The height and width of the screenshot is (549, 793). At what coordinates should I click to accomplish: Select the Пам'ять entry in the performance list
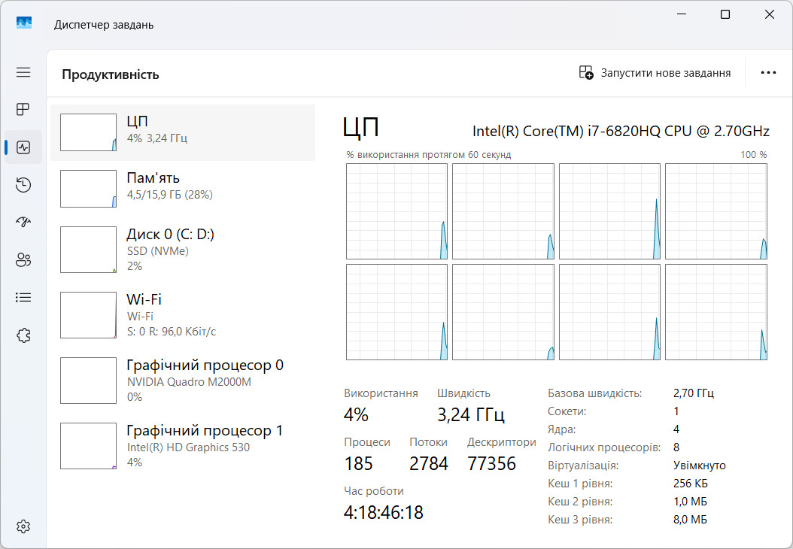point(183,189)
